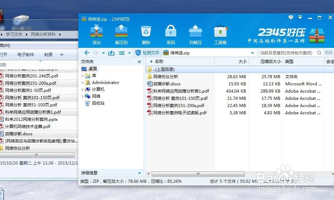Click the 高级 advanced search button
Image resolution: width=334 pixels, height=200 pixels.
point(329,53)
